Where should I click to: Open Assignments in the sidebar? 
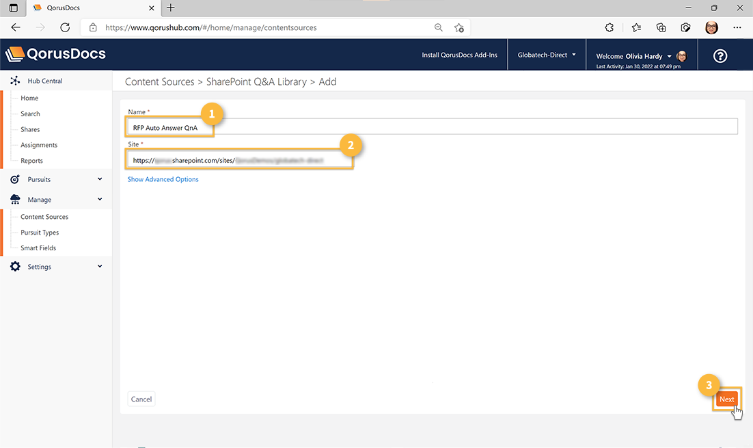(39, 145)
